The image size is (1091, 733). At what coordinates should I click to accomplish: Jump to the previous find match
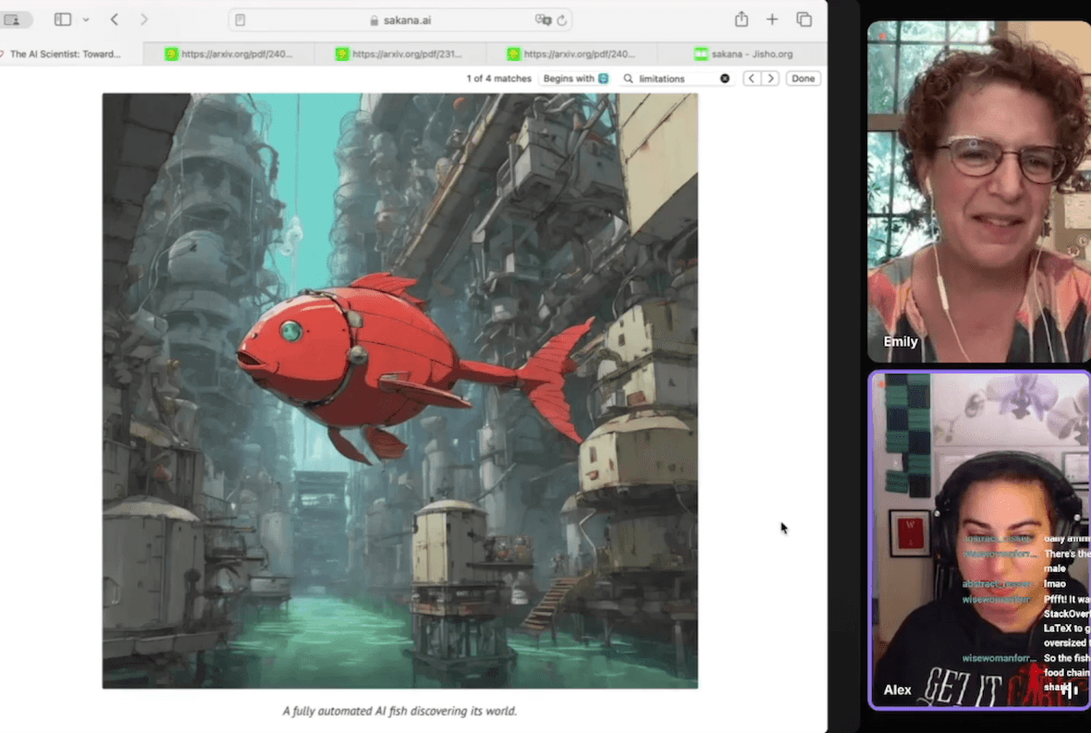[x=752, y=79]
